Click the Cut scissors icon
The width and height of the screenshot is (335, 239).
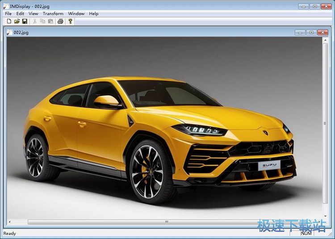tap(34, 21)
